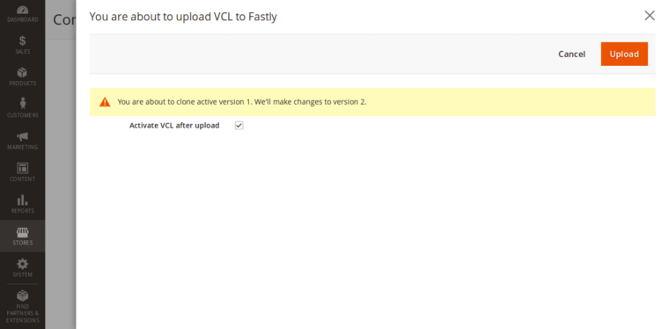The height and width of the screenshot is (329, 669).
Task: Close the modal with the X icon
Action: coord(650,16)
